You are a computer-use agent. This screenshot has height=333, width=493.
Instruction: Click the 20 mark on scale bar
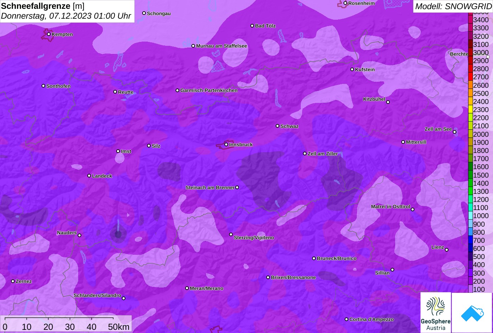tap(48, 327)
